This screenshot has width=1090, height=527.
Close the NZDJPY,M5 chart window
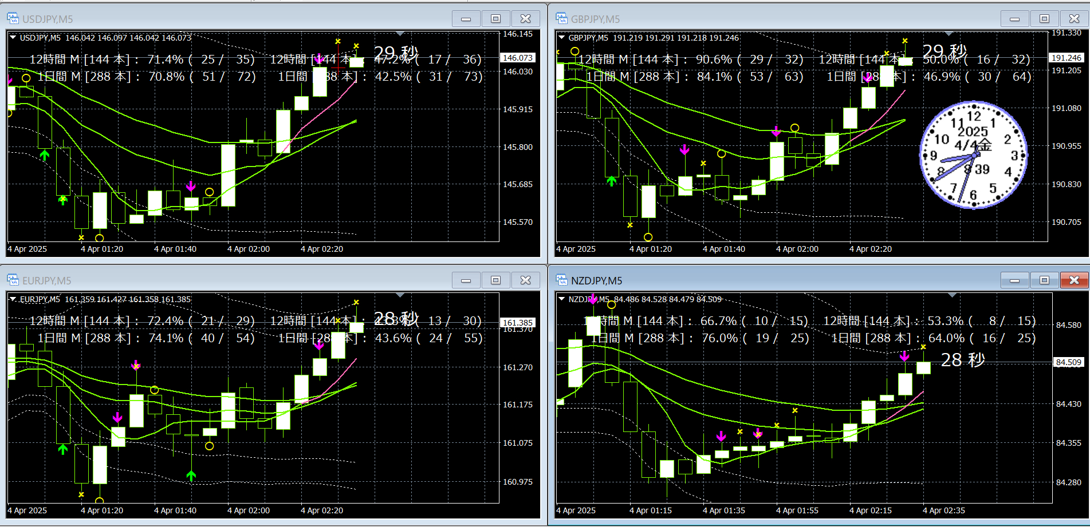[1074, 280]
